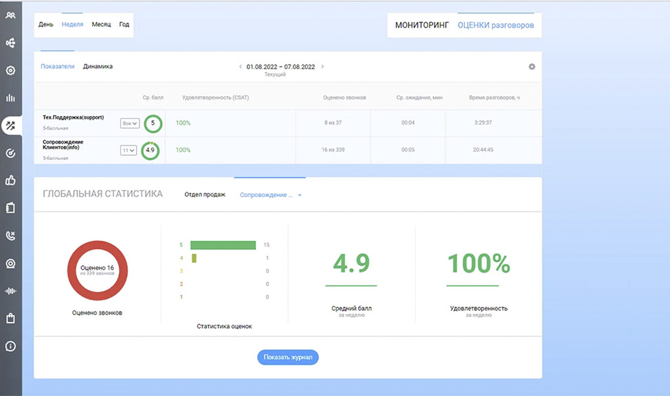
Task: Click the clipboard sidebar icon
Action: (10, 208)
